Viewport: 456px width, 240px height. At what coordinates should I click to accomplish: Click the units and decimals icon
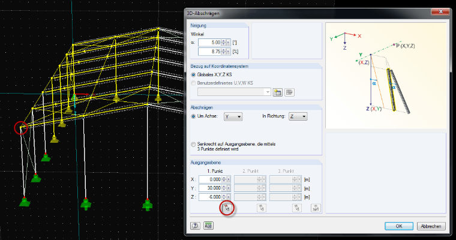208,226
